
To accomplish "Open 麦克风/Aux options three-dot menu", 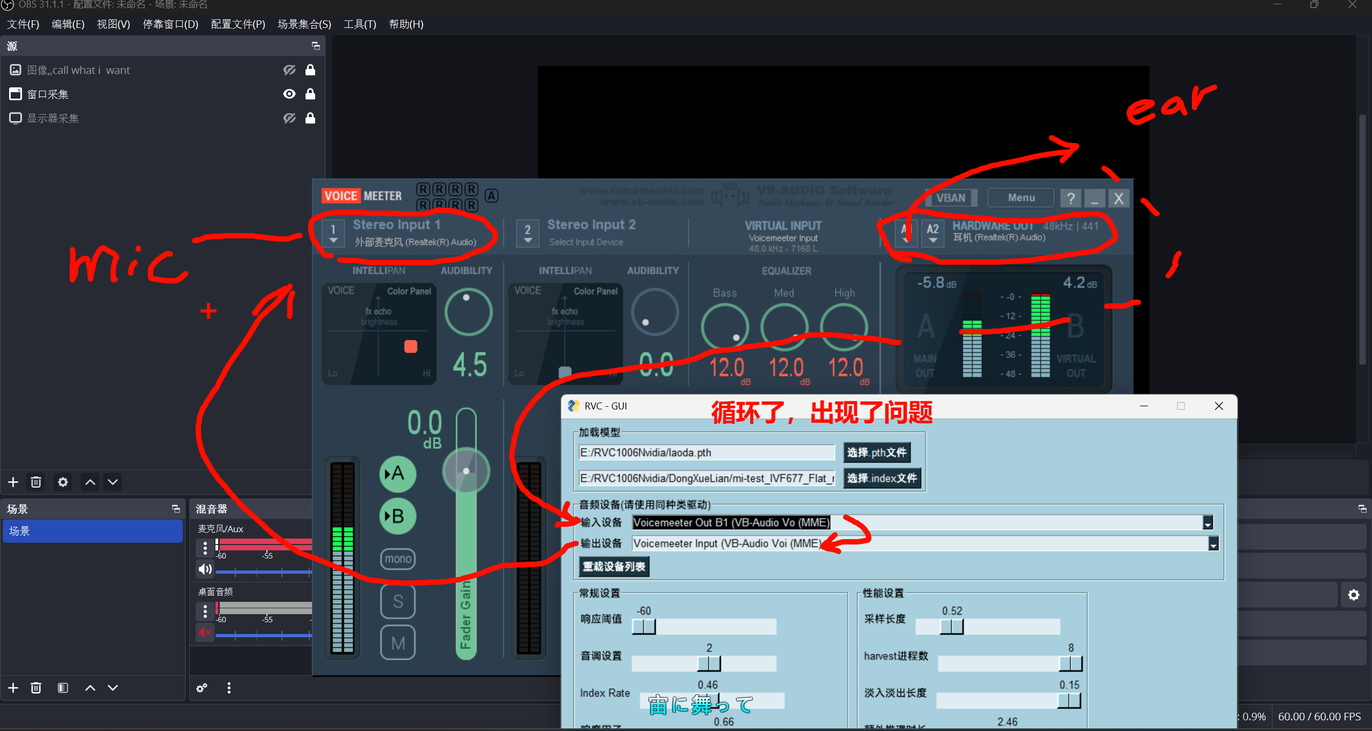I will [x=205, y=548].
